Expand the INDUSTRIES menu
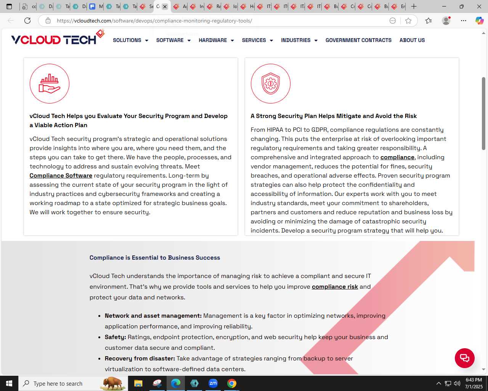The width and height of the screenshot is (488, 391). (299, 40)
